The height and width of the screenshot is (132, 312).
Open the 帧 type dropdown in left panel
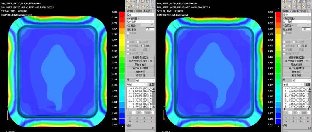[145, 80]
